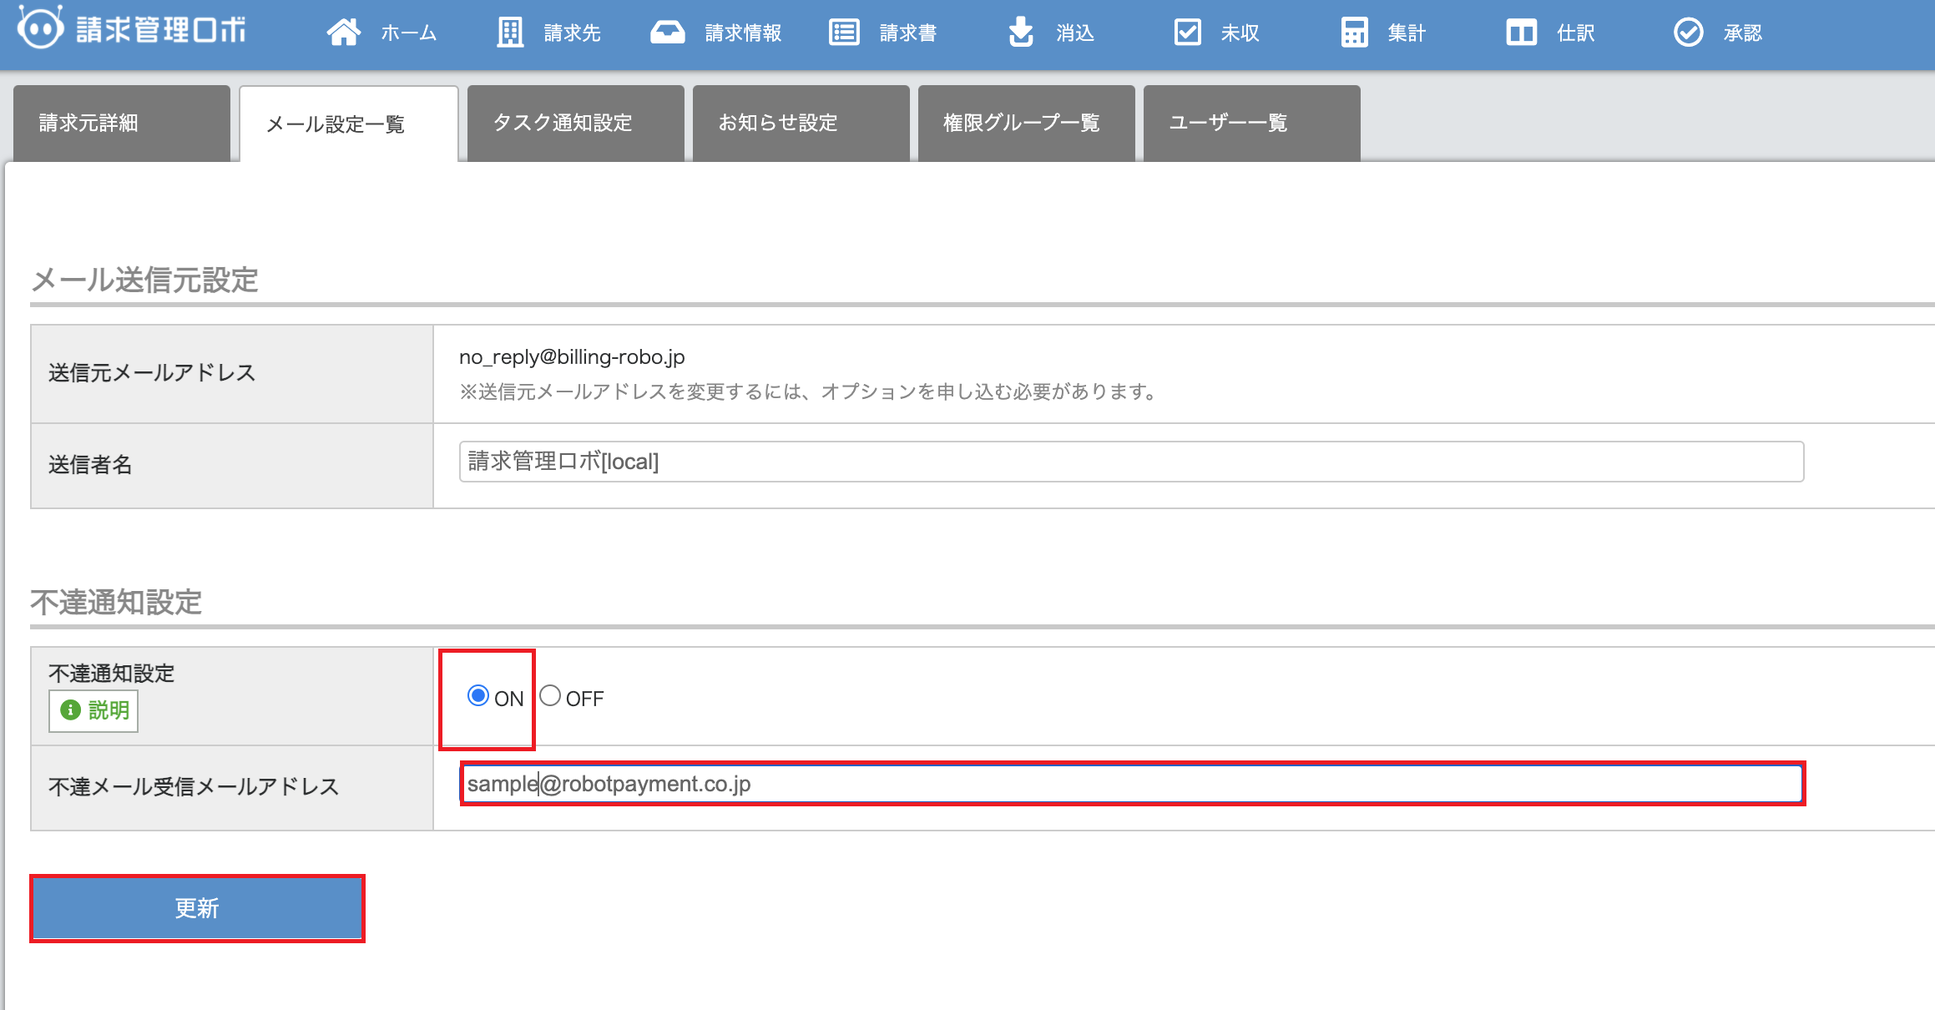
Task: Click the 送信者名 text field
Action: [x=1131, y=462]
